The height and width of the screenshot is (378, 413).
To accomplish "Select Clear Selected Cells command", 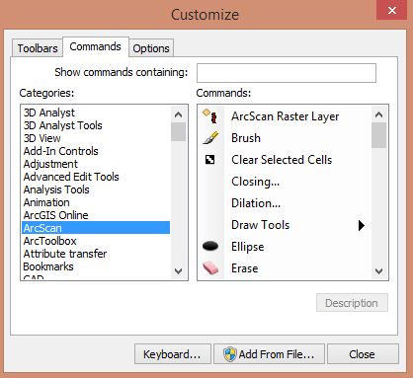I will pos(282,160).
